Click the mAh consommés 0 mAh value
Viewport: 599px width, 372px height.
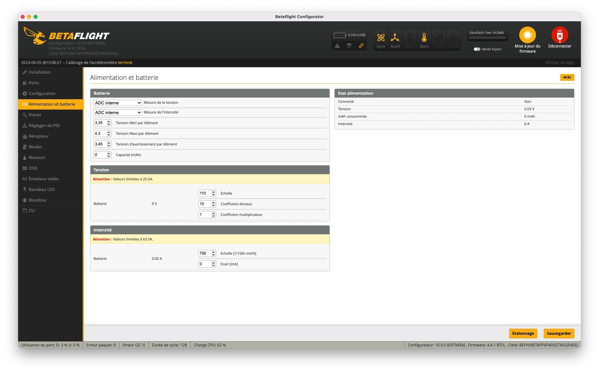click(530, 116)
